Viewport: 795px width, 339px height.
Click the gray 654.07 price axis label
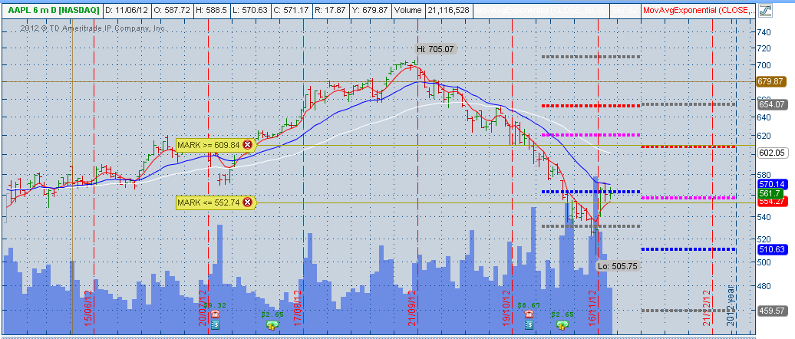(x=770, y=104)
